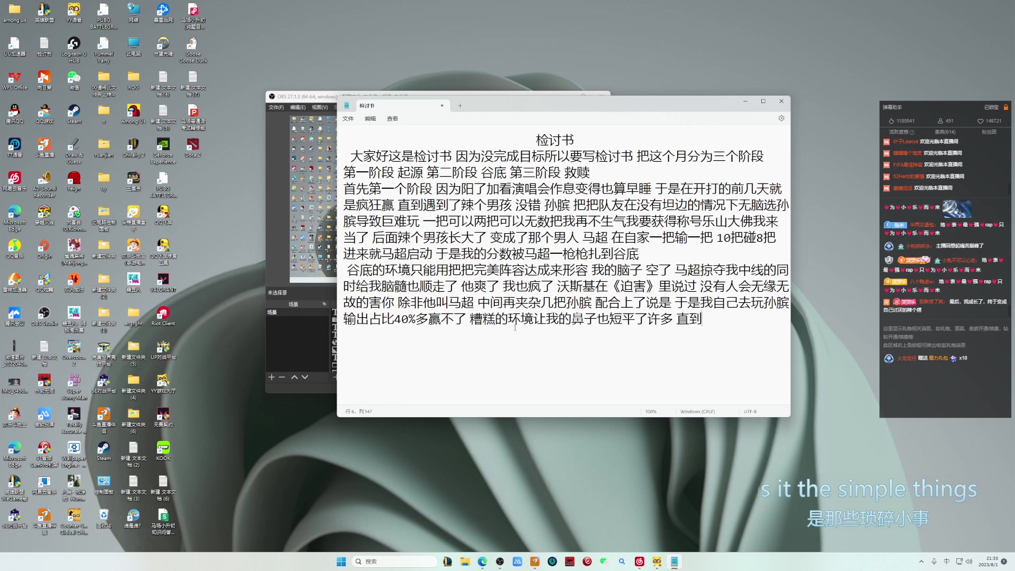Image resolution: width=1015 pixels, height=571 pixels.
Task: Click UTF-8 encoding in Notepad status bar
Action: click(x=750, y=411)
